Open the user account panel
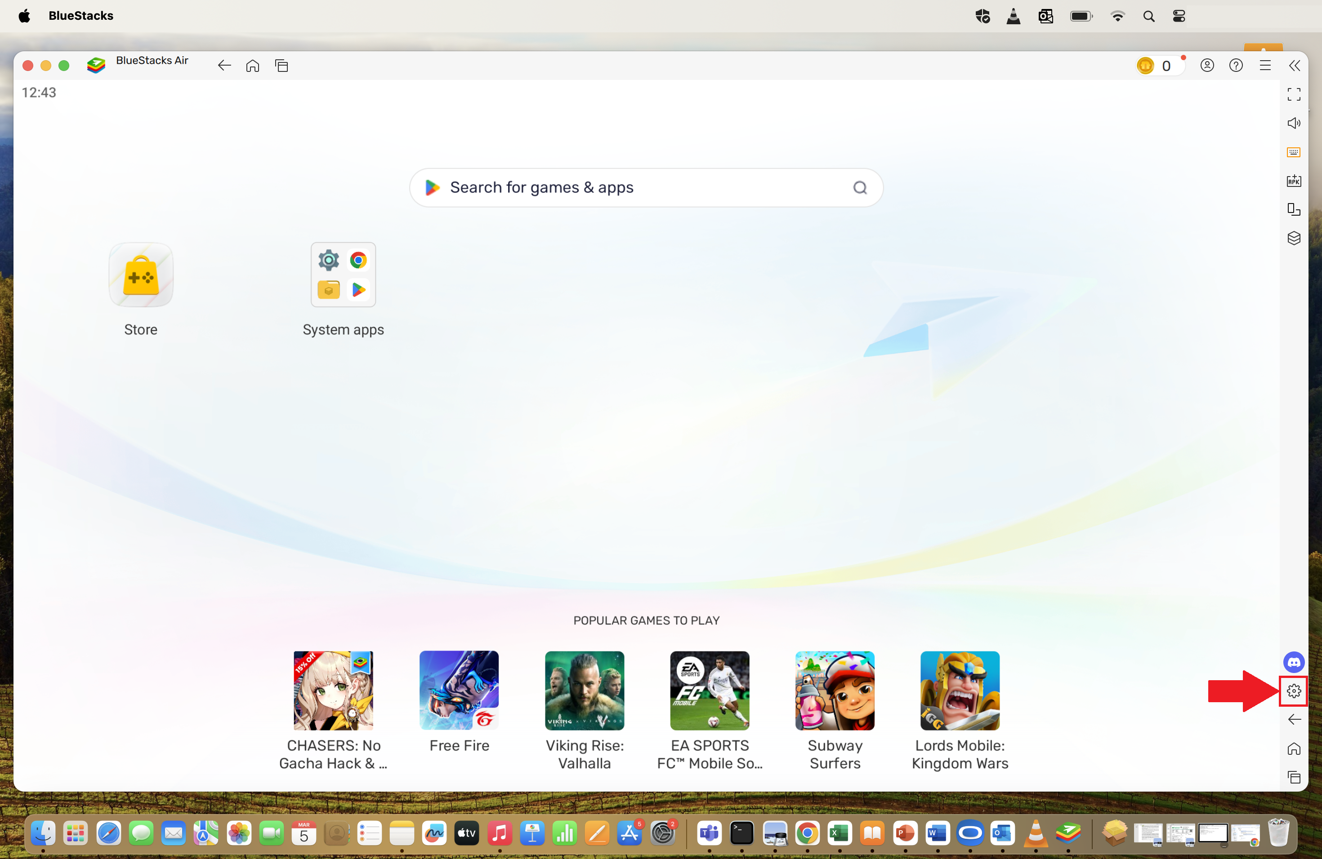 1208,65
